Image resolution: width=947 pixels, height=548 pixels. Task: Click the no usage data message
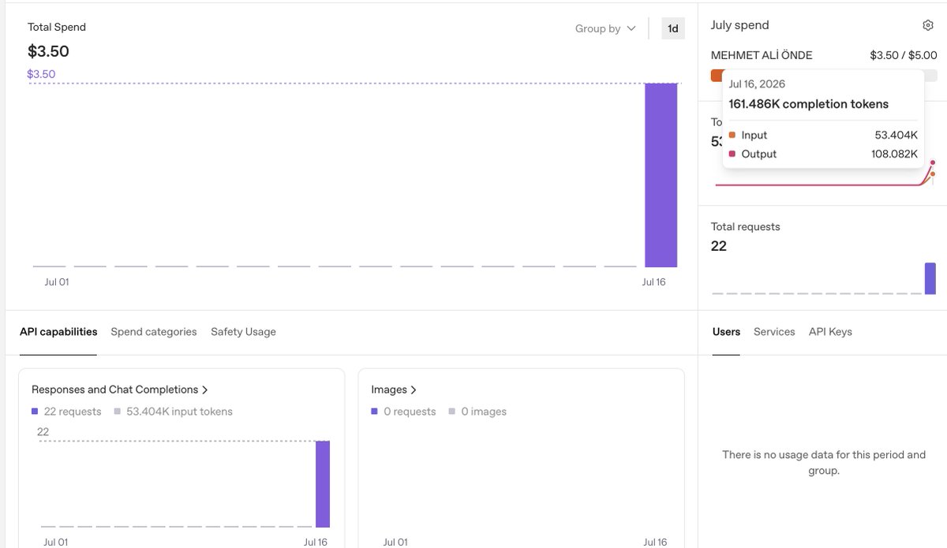[824, 463]
